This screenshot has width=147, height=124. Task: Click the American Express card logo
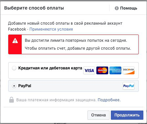pos(115,70)
